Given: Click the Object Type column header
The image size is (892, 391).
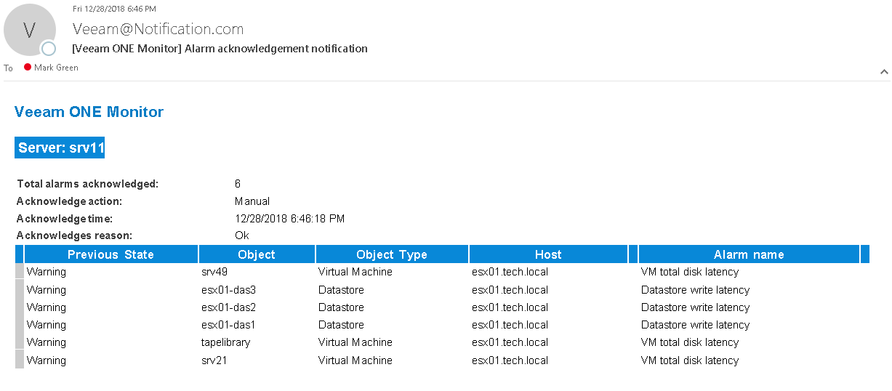Looking at the screenshot, I should 392,254.
